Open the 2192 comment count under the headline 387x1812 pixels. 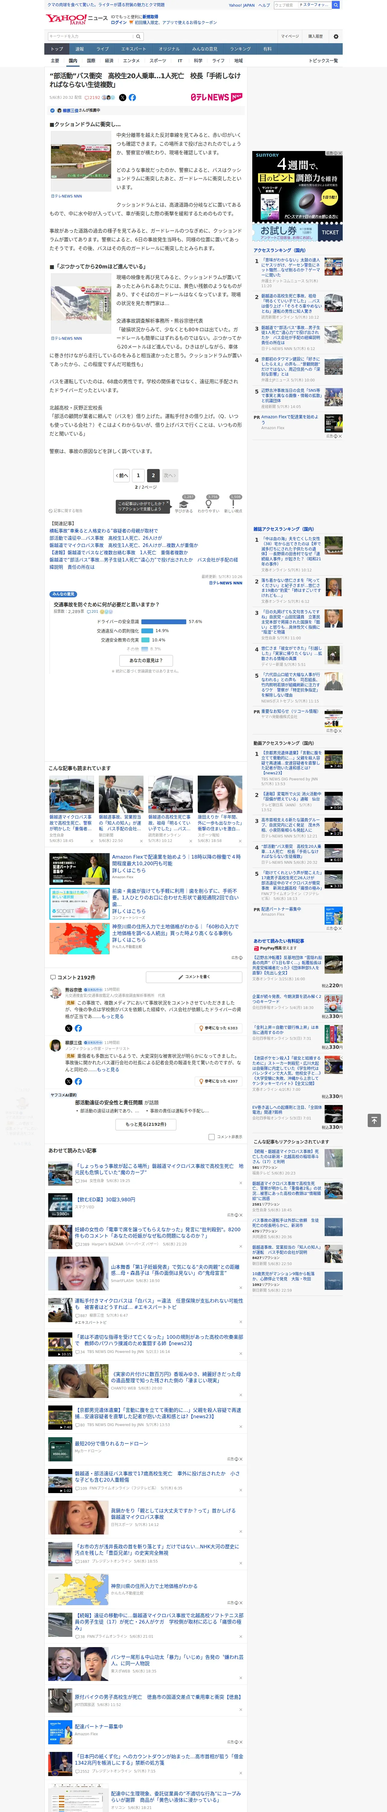pyautogui.click(x=93, y=98)
